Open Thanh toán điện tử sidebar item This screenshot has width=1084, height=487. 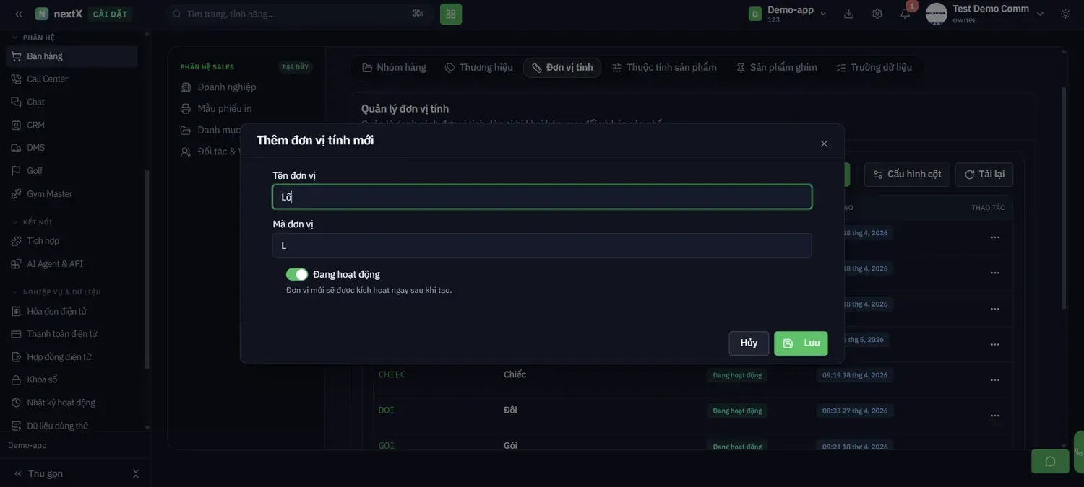(72, 334)
